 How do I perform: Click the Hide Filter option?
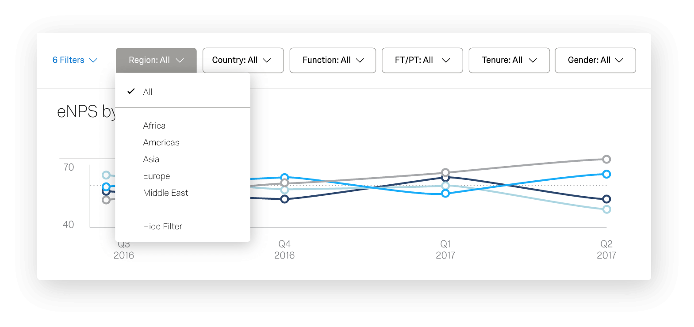tap(163, 226)
